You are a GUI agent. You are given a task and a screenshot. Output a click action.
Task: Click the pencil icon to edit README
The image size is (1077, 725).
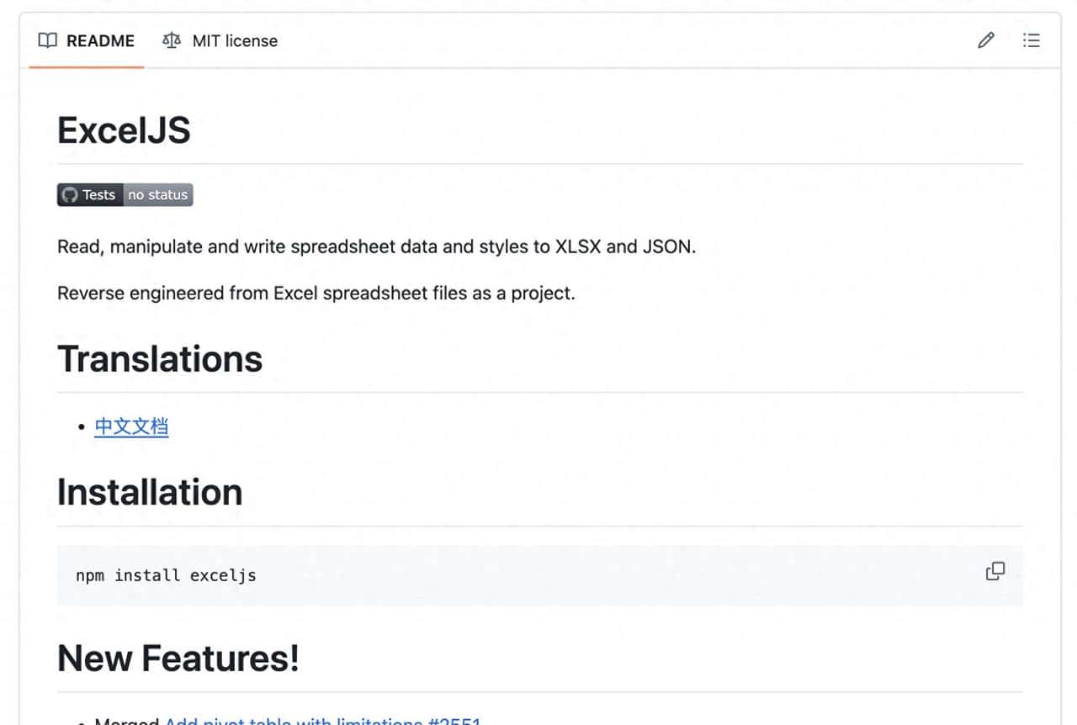click(x=986, y=40)
